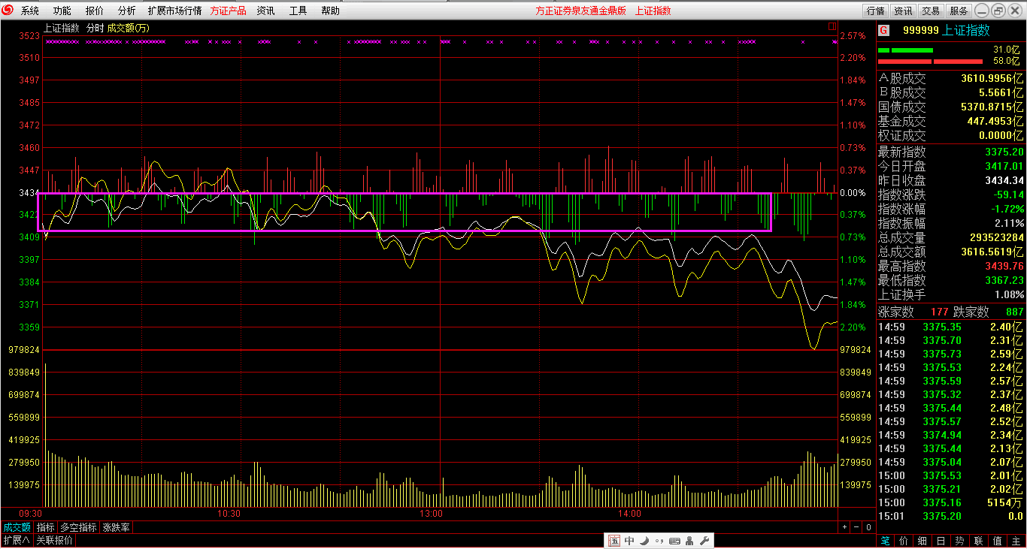Click the red swirl application logo
Screen dimensions: 1027x549
click(8, 11)
